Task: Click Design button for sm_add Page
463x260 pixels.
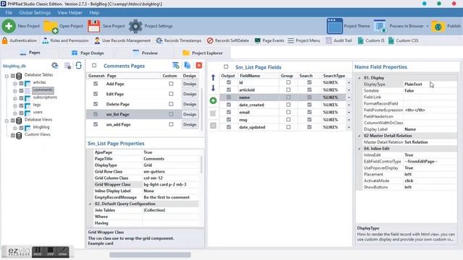Action: pos(190,124)
